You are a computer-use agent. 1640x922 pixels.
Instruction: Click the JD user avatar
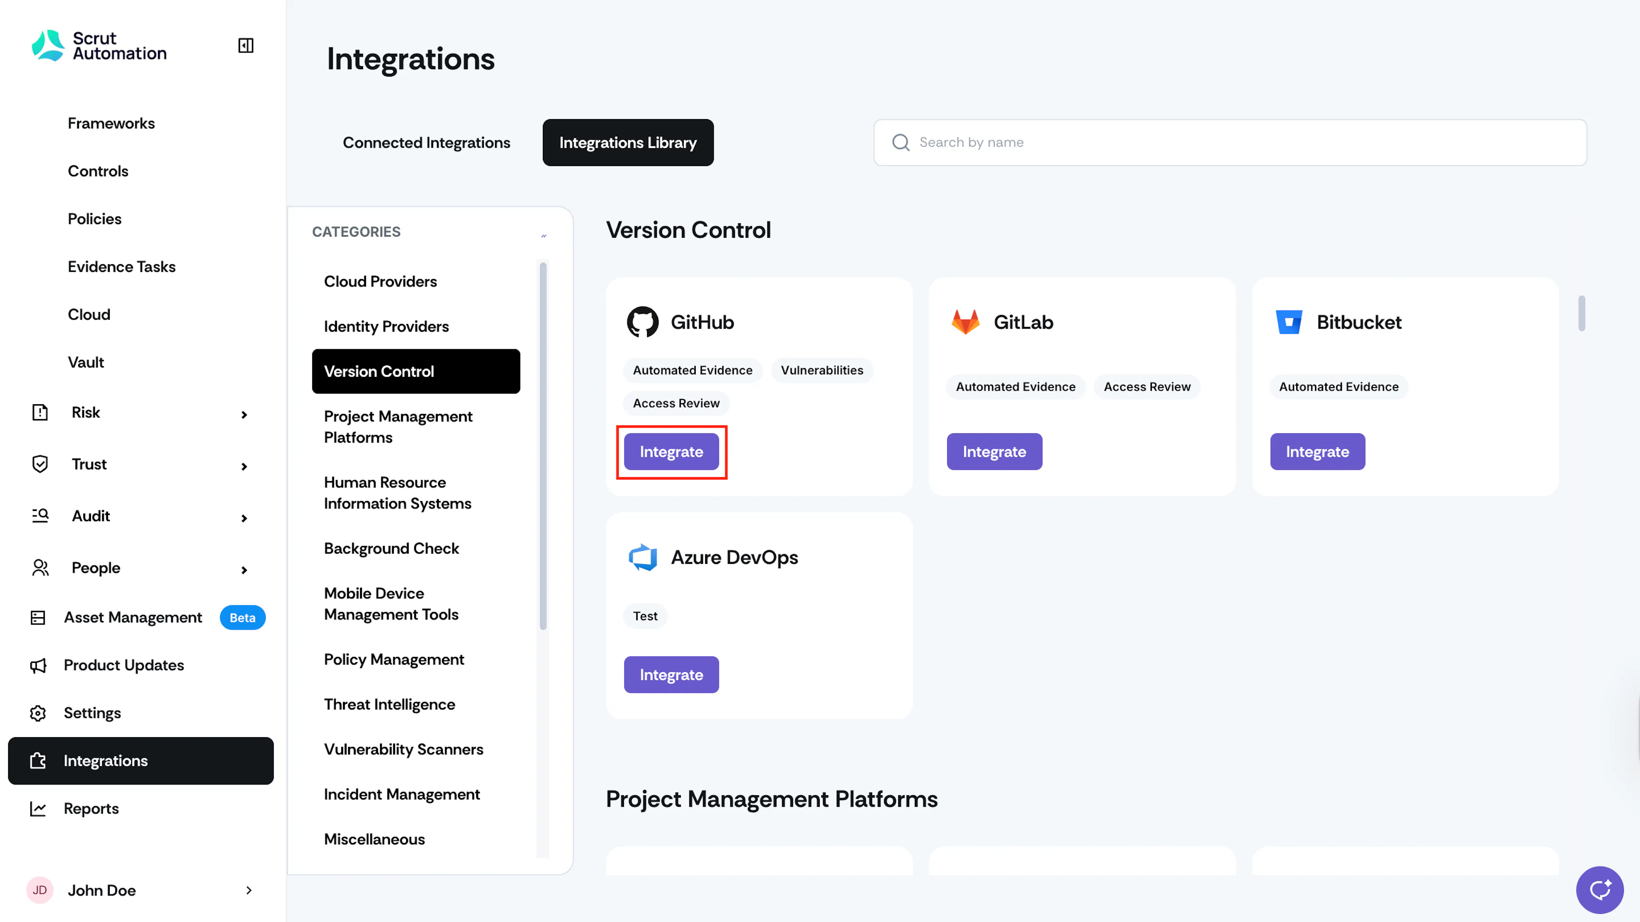click(x=39, y=890)
